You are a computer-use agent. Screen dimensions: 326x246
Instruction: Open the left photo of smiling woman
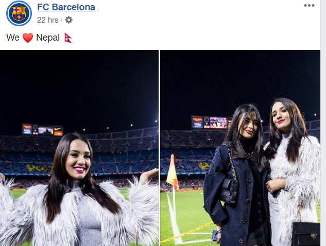[79, 148]
